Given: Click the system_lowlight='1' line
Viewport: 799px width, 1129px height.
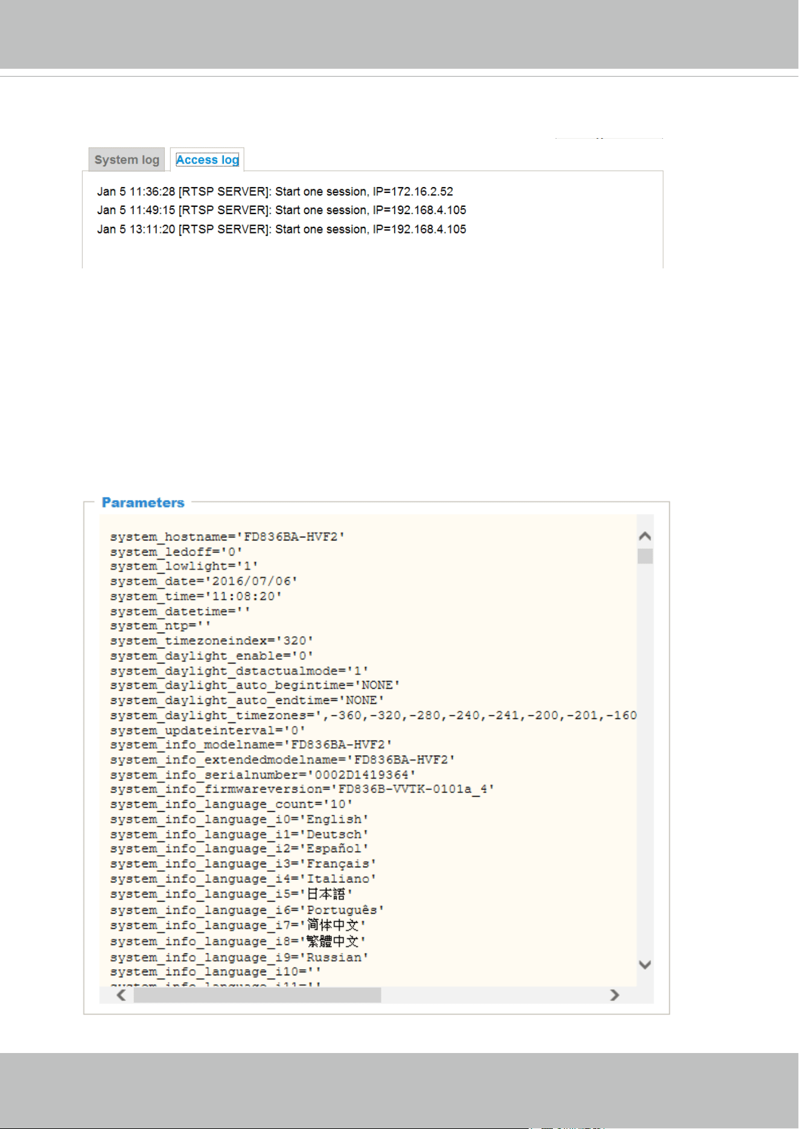Looking at the screenshot, I should click(x=184, y=566).
